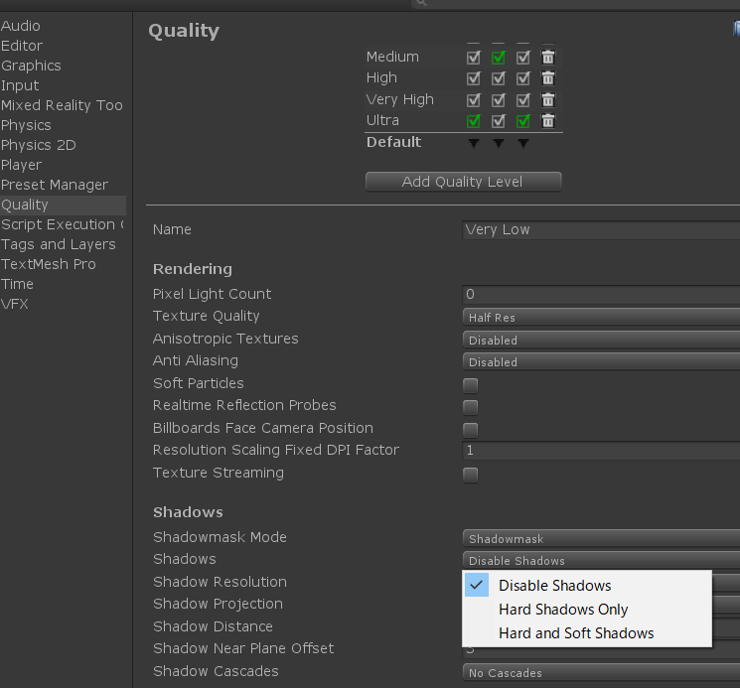The height and width of the screenshot is (688, 740).
Task: Enable Texture Streaming checkbox
Action: [x=471, y=475]
